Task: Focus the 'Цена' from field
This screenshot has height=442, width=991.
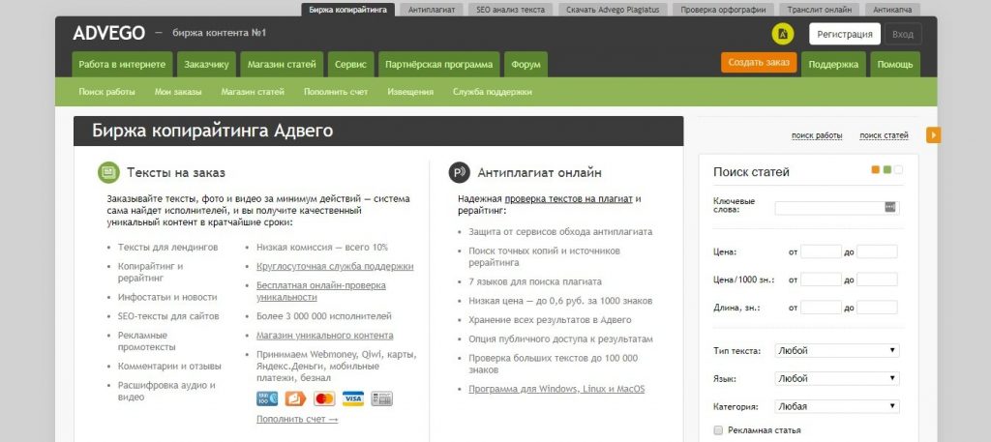Action: point(821,251)
